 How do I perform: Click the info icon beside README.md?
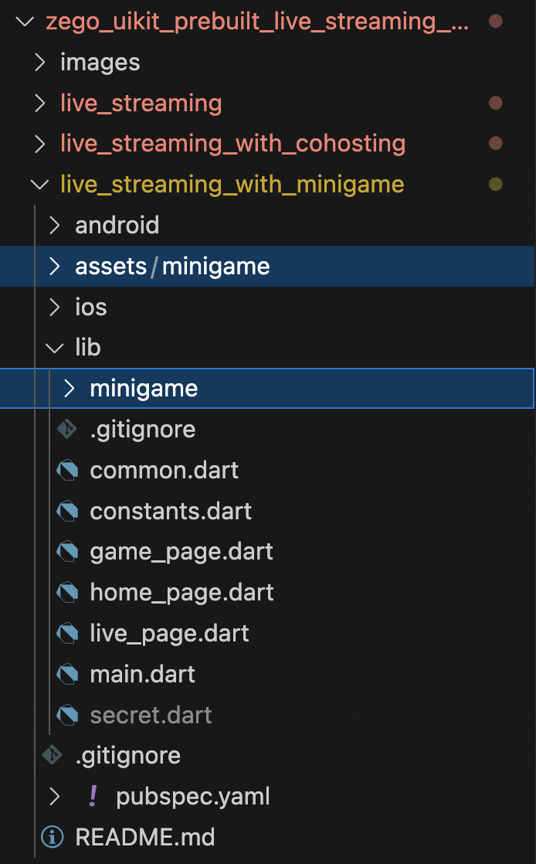point(53,837)
